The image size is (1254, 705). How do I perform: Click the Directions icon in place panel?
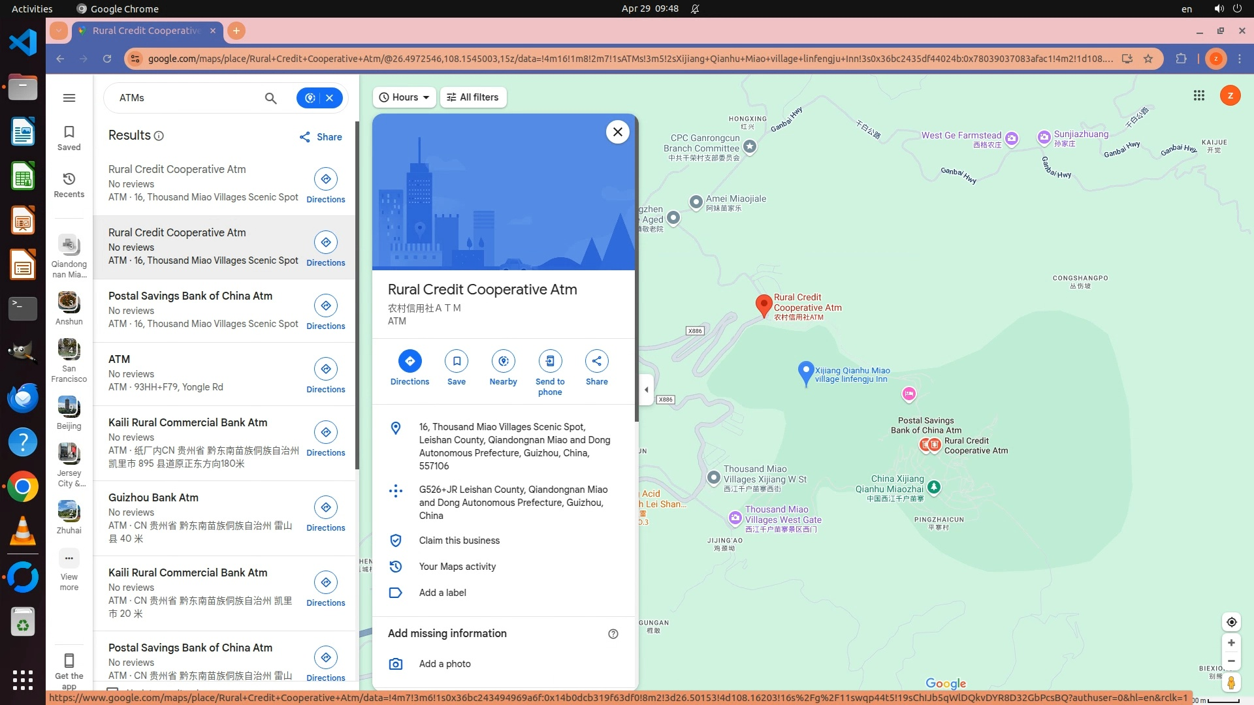pyautogui.click(x=410, y=361)
